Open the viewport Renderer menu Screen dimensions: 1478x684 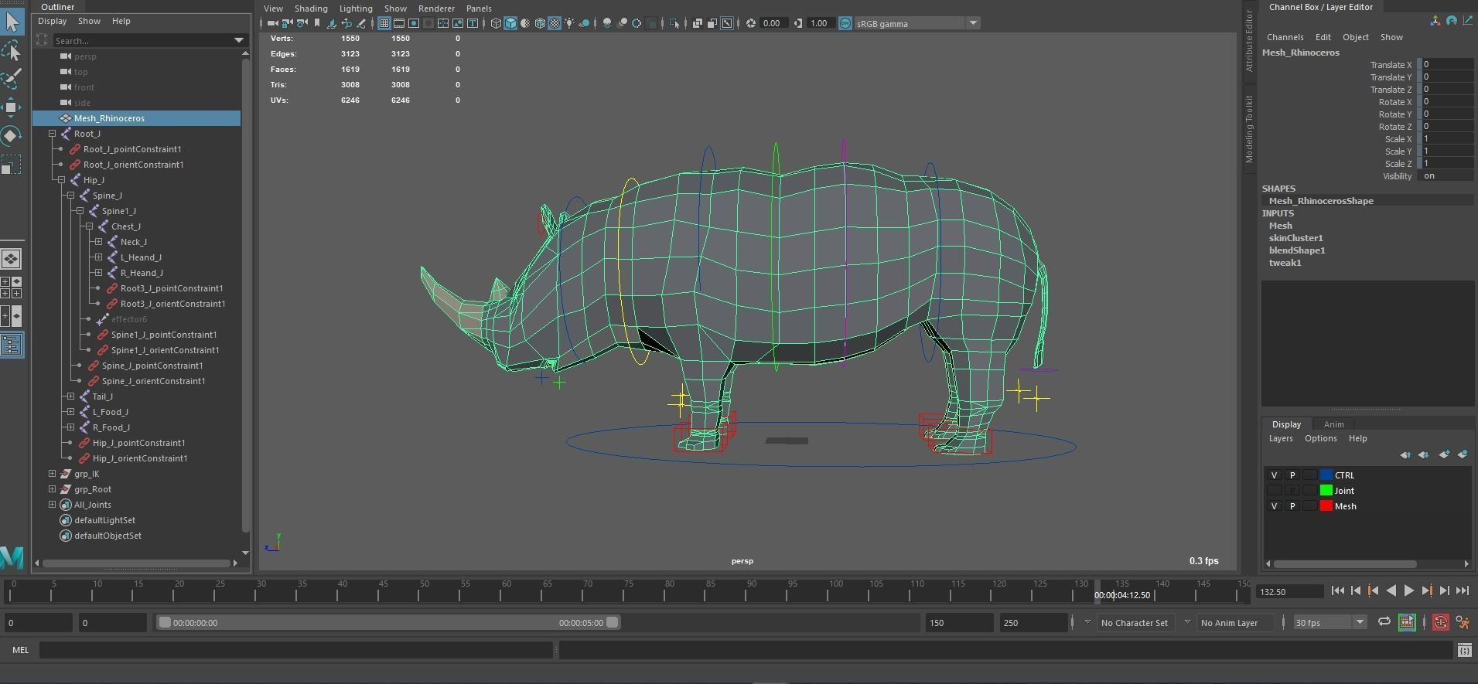click(436, 9)
